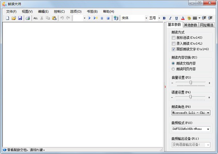Open the smiley face icon
This screenshot has height=154, width=218.
point(189,18)
